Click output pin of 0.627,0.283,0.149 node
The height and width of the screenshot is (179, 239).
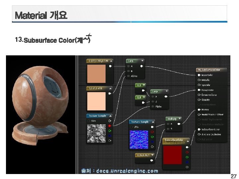[x=110, y=66]
